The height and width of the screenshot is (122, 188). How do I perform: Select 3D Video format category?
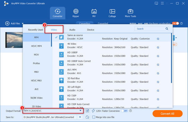pyautogui.click(x=36, y=106)
